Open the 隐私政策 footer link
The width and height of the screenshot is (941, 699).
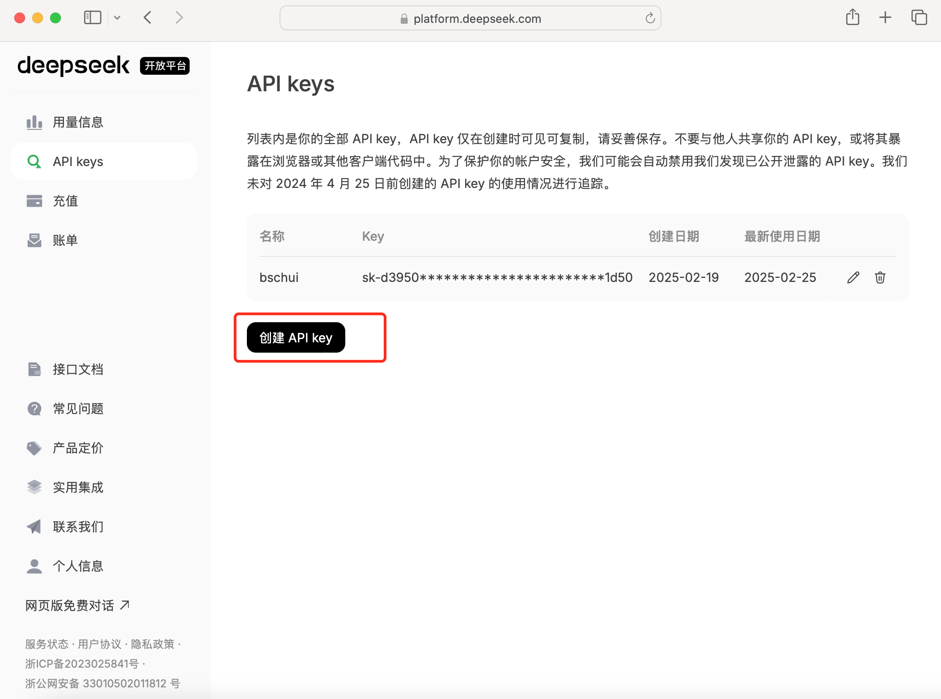pos(153,644)
